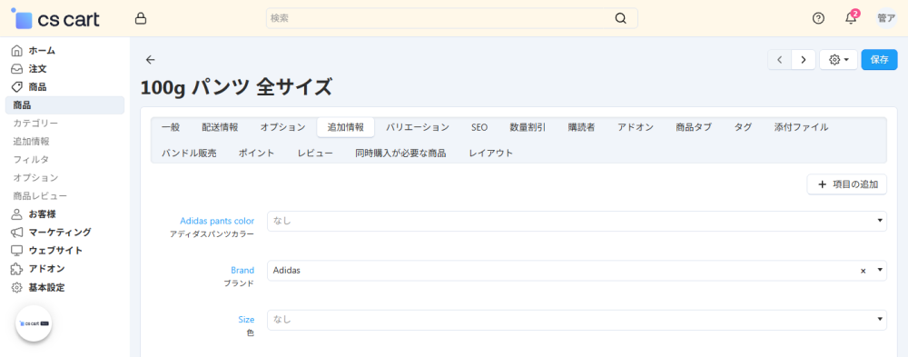
Task: Expand Adidas pants color dropdown arrow
Action: point(879,220)
